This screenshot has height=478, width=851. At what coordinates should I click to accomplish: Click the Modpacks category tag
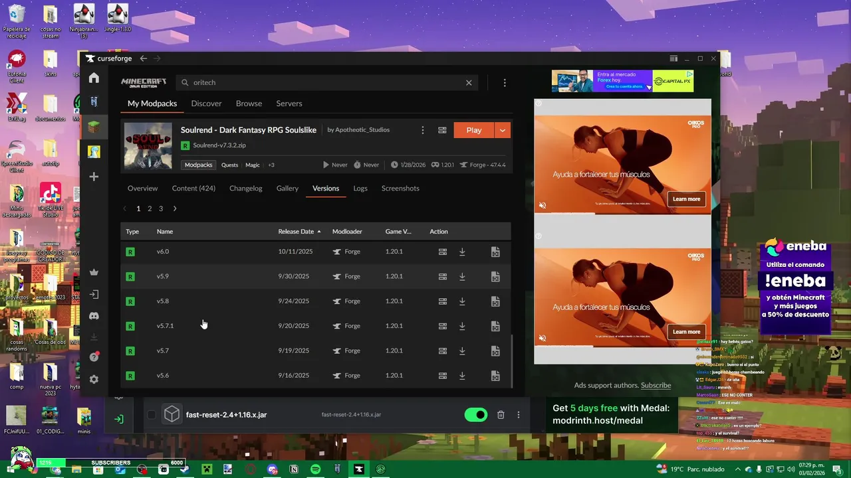click(x=198, y=165)
